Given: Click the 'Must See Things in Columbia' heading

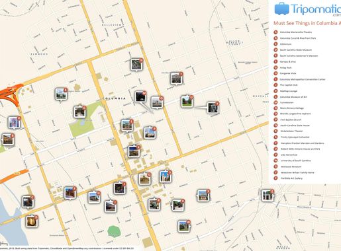Looking at the screenshot, I should [x=307, y=23].
